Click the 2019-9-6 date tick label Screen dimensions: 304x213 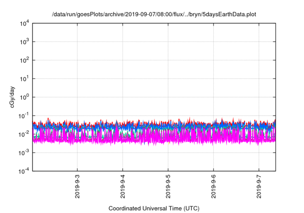click(213, 186)
